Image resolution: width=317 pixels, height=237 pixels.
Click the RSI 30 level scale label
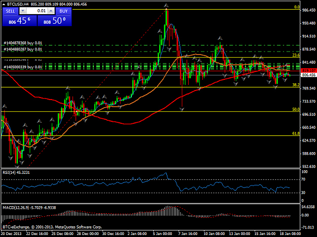coord(303,193)
